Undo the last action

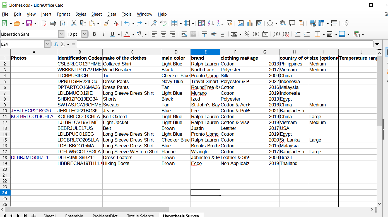point(127,23)
